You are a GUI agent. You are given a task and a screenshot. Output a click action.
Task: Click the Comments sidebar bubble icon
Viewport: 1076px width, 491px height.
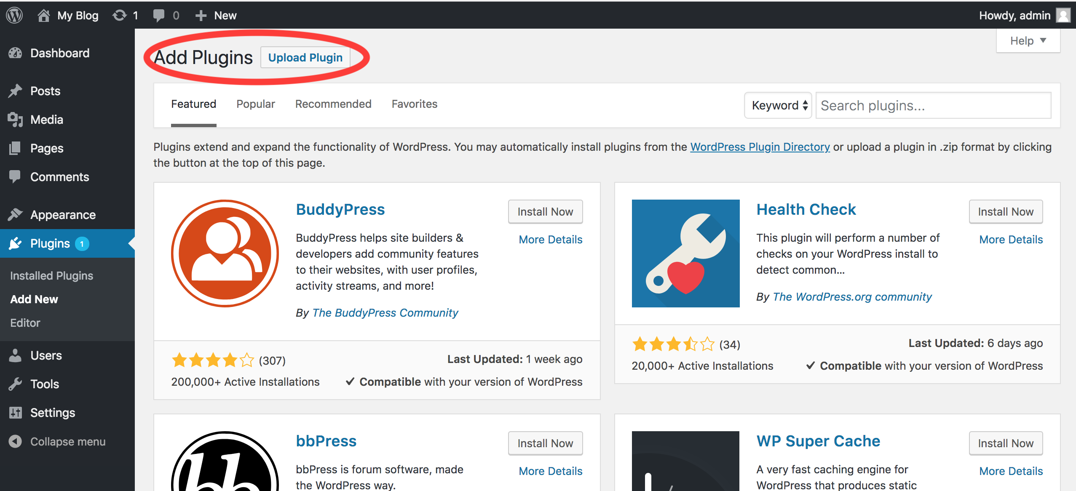tap(15, 177)
